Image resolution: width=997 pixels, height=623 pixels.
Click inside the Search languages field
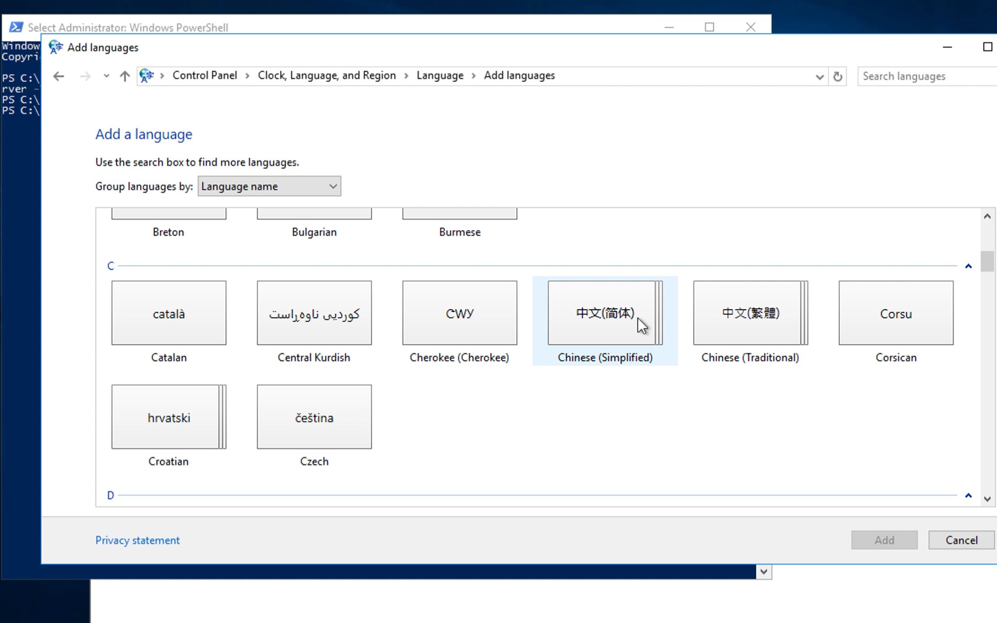925,76
